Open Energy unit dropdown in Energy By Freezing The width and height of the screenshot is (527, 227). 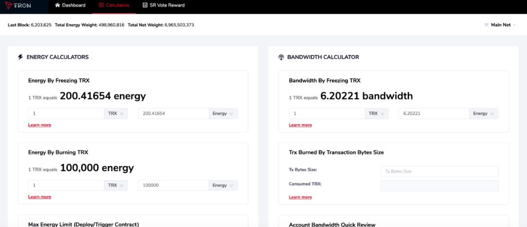tap(223, 114)
